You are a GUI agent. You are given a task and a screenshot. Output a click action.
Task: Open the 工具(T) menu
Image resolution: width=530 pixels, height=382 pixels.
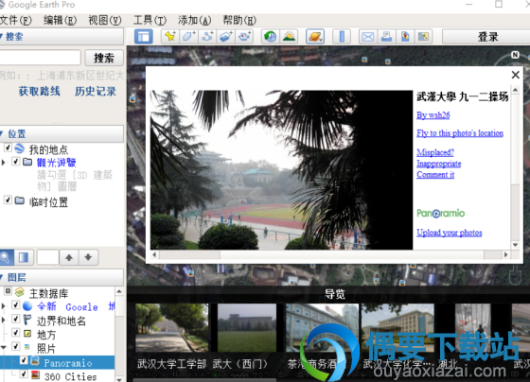(x=150, y=20)
